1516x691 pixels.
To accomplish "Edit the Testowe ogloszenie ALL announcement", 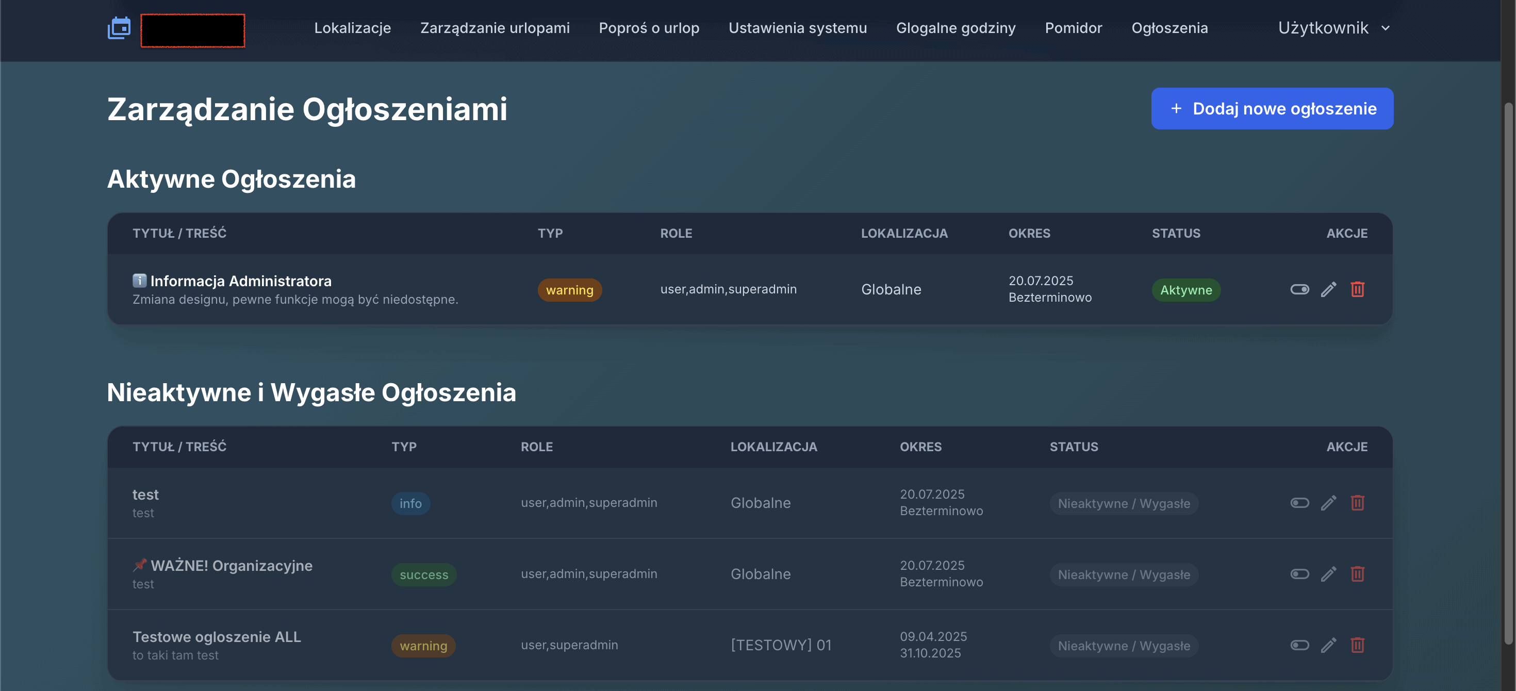I will coord(1328,645).
